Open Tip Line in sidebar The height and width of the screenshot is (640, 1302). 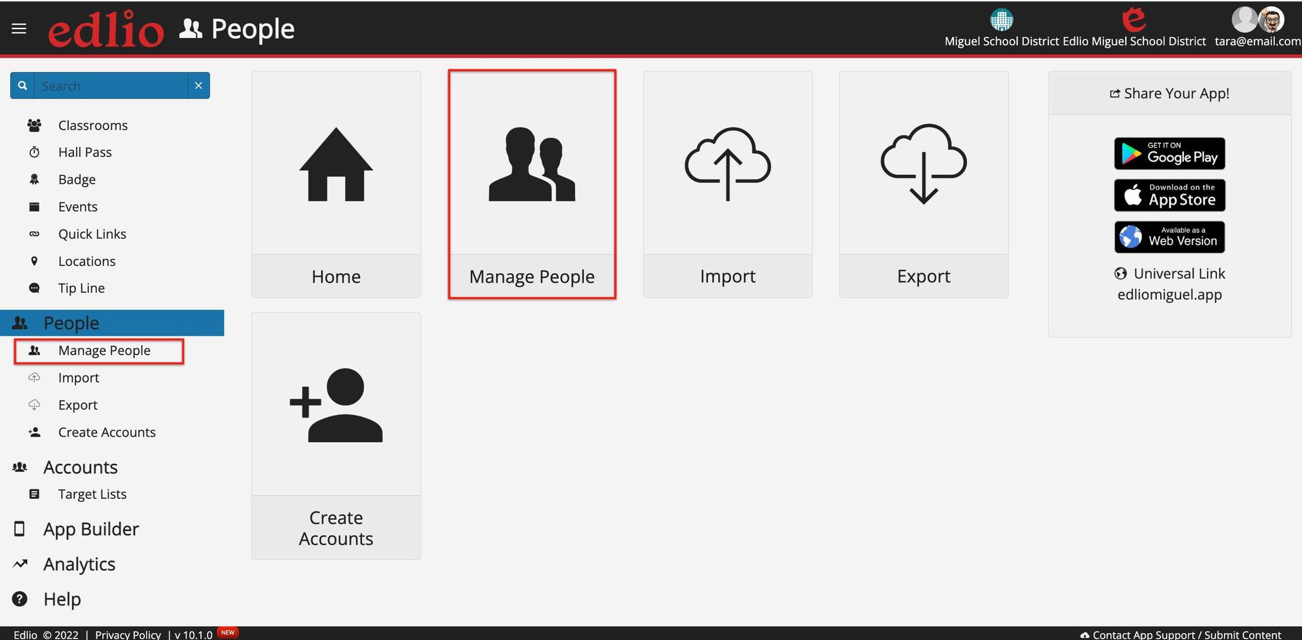pos(81,288)
